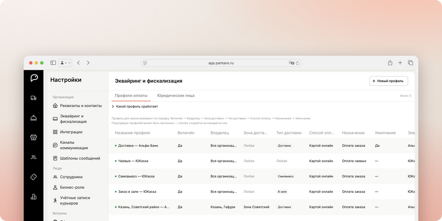
Task: Open the Safari profile dropdown
Action: click(65, 63)
